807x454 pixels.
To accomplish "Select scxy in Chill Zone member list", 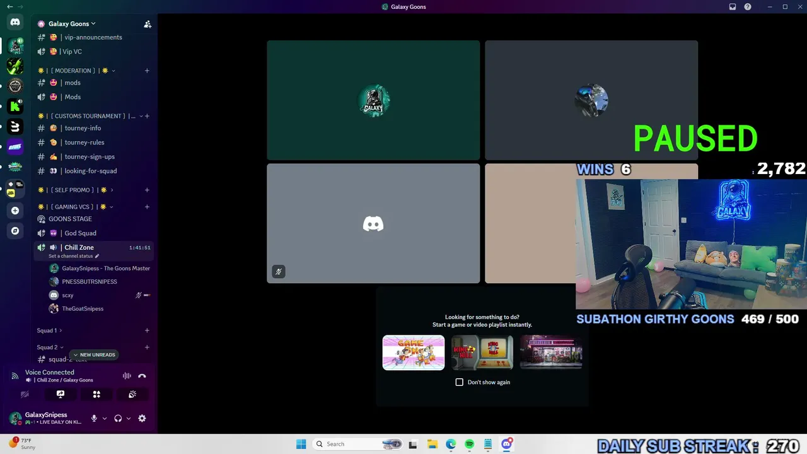I will pos(100,295).
